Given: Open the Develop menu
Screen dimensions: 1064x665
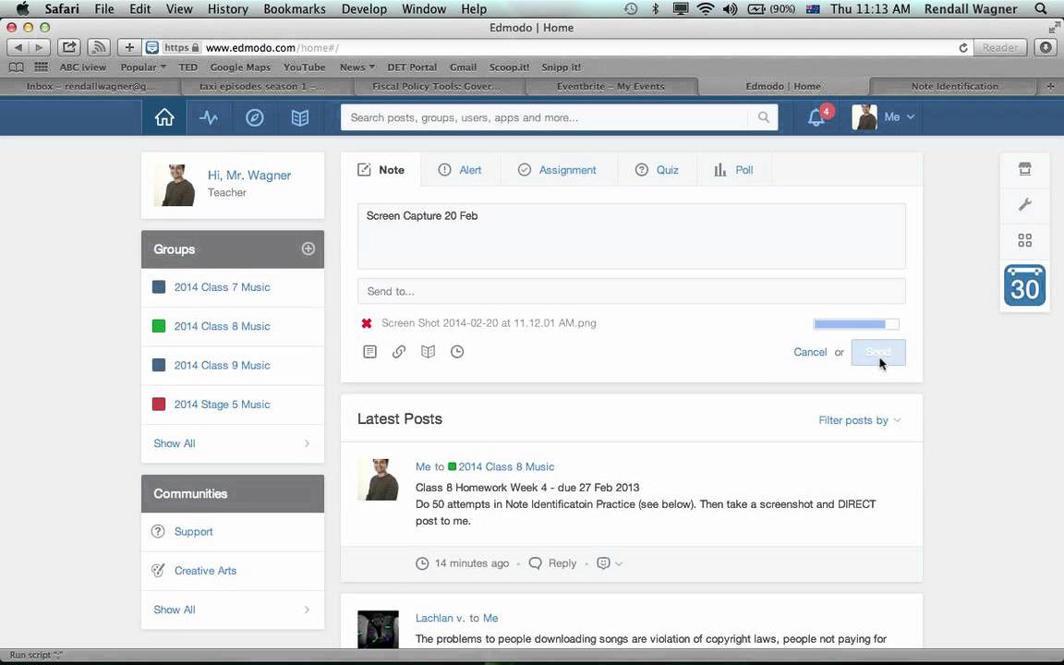Looking at the screenshot, I should point(364,9).
